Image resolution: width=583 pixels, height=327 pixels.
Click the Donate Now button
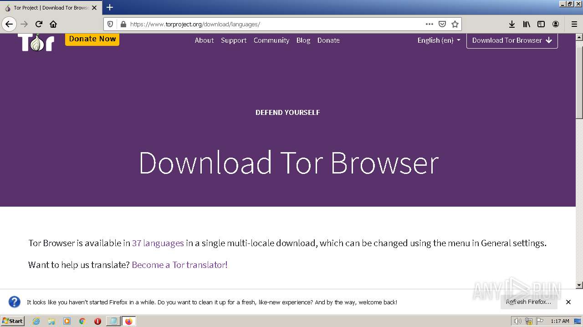[x=92, y=39]
